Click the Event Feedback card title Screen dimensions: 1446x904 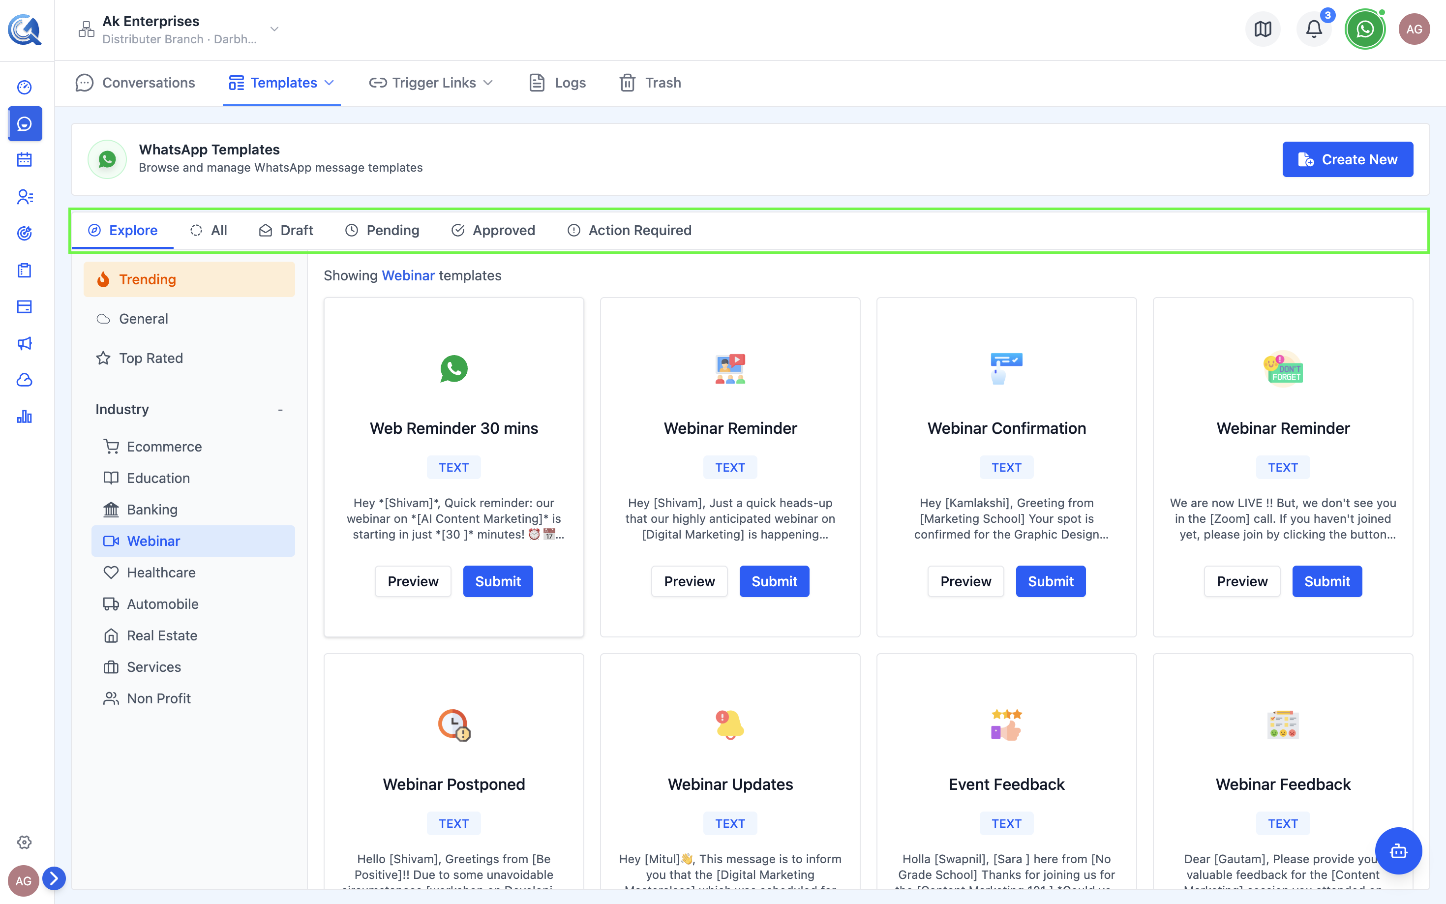pos(1006,784)
